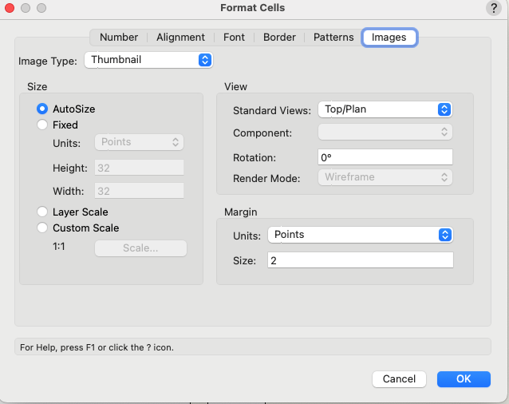This screenshot has width=509, height=404.
Task: Expand the Standard Views dropdown
Action: click(x=385, y=109)
